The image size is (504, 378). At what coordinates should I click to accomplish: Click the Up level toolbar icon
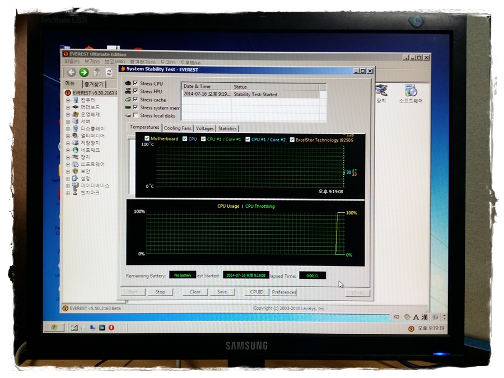pyautogui.click(x=96, y=72)
